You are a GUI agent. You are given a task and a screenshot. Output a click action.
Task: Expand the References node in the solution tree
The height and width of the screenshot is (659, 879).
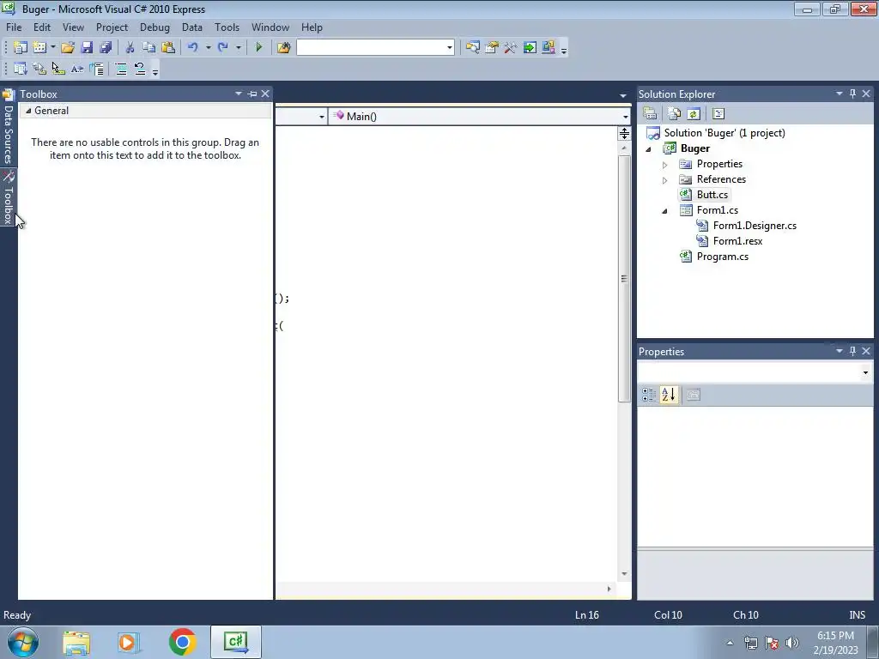665,180
